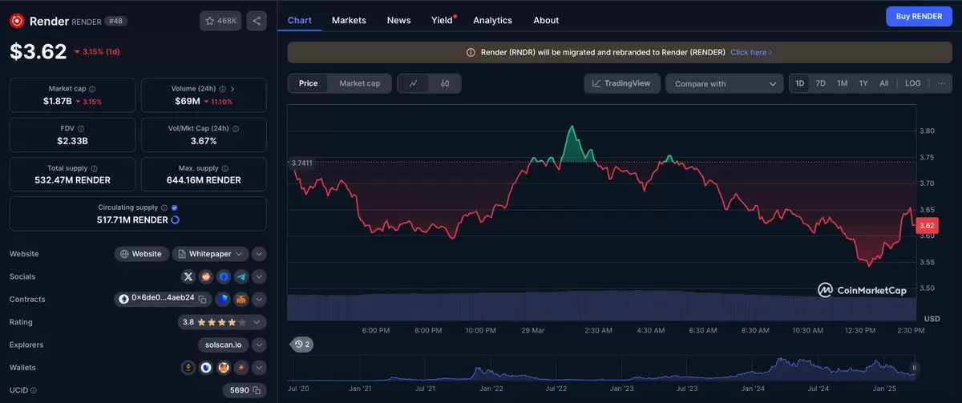This screenshot has width=962, height=403.
Task: Copy the contract address 0x6de0...4aeb24
Action: click(202, 298)
